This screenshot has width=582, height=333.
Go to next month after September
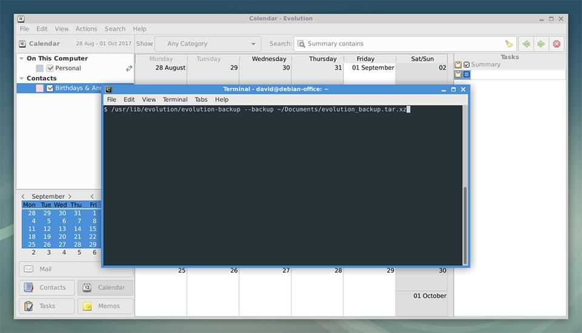click(70, 197)
